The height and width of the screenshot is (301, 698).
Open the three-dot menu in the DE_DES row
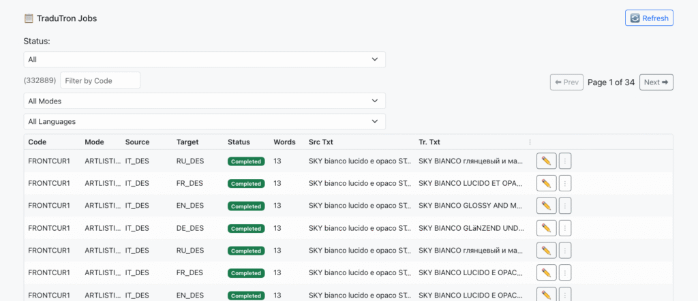coord(564,228)
